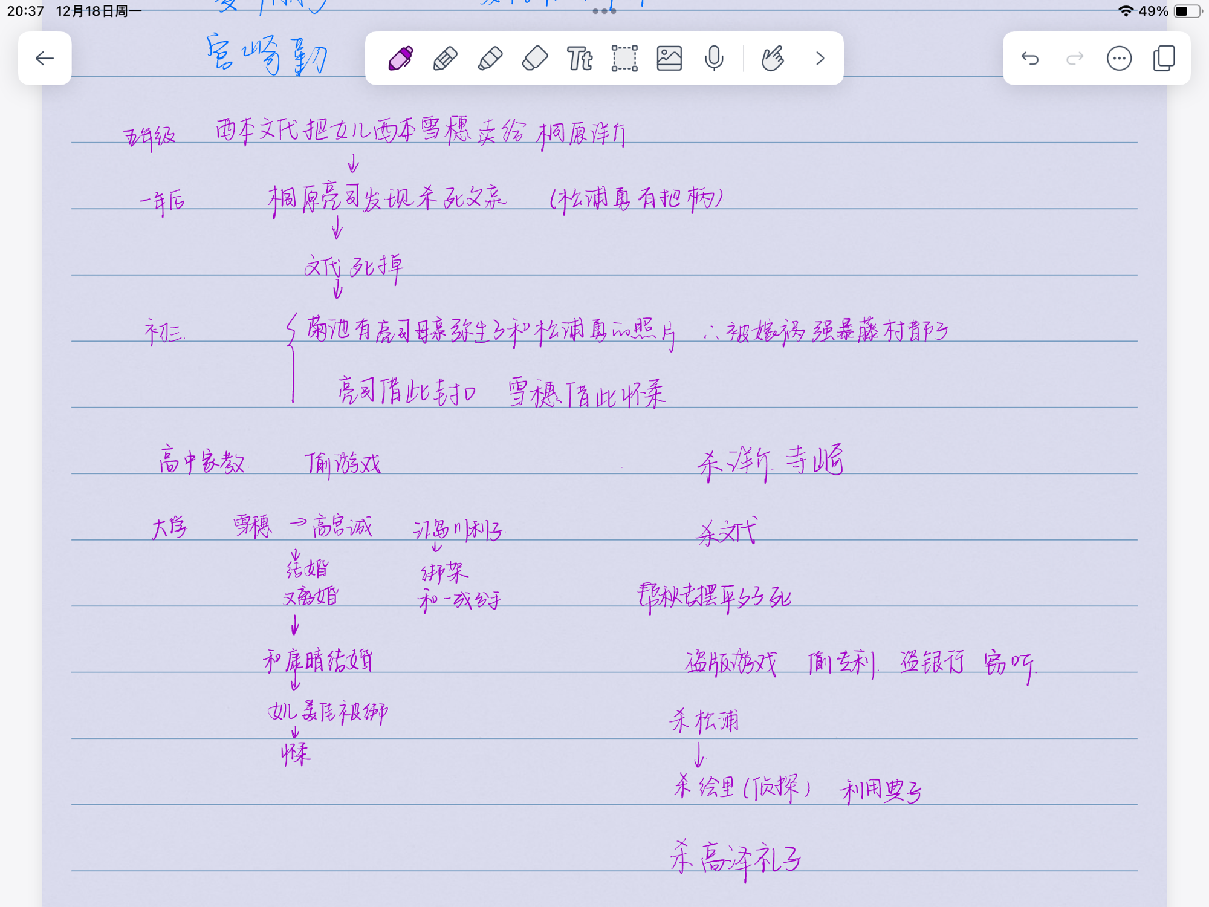Activate the Tt text tool
Image resolution: width=1209 pixels, height=907 pixels.
(x=580, y=59)
